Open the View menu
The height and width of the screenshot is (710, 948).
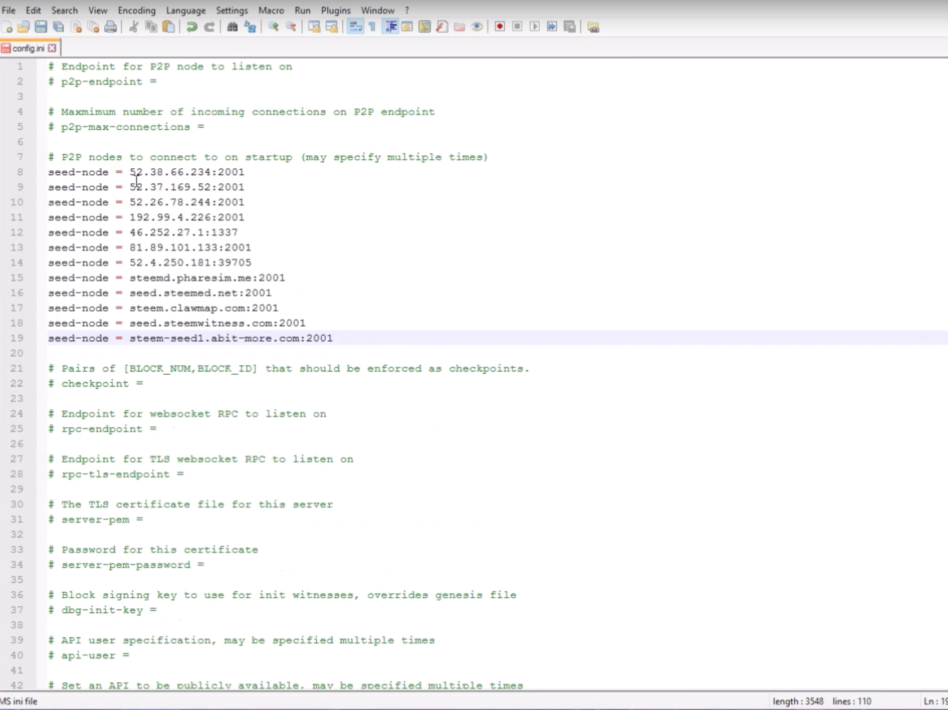point(98,10)
